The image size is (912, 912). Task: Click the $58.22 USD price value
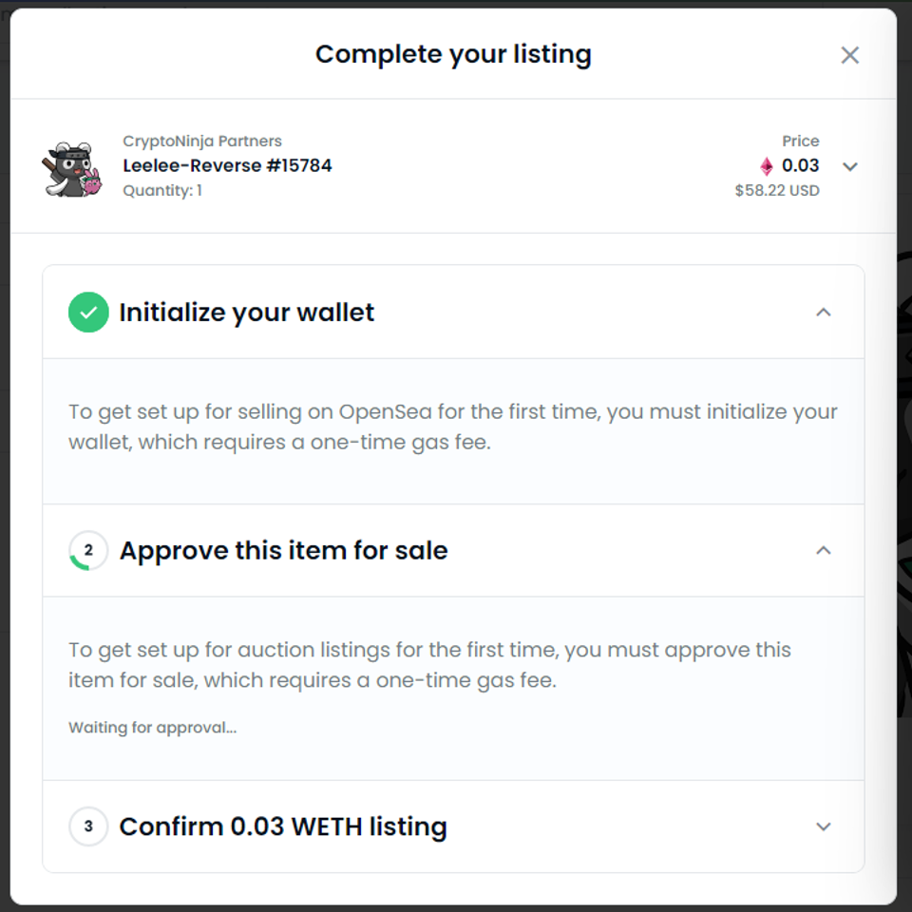click(777, 190)
